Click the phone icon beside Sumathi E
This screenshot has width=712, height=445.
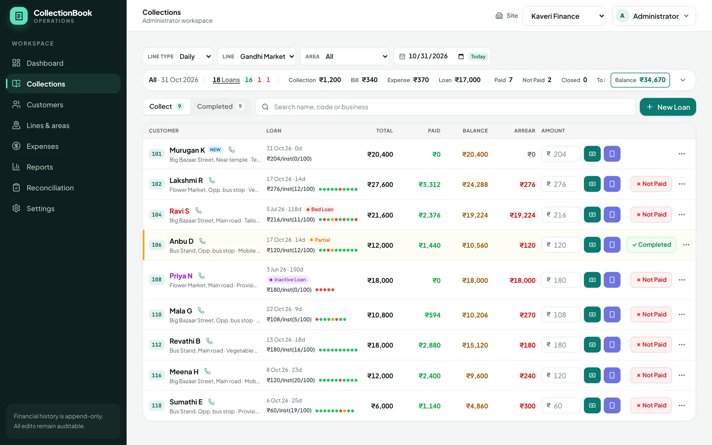(211, 402)
